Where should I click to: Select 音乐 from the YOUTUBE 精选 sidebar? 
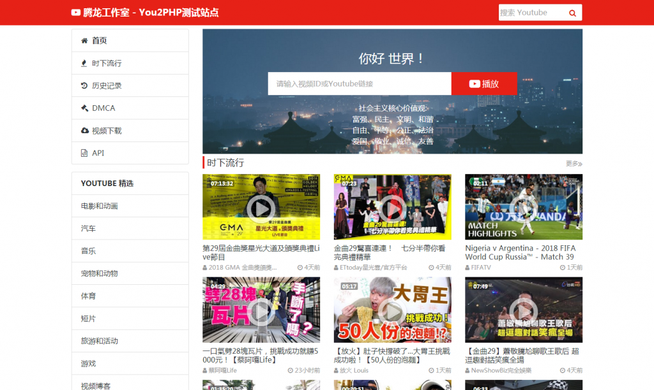coord(87,250)
